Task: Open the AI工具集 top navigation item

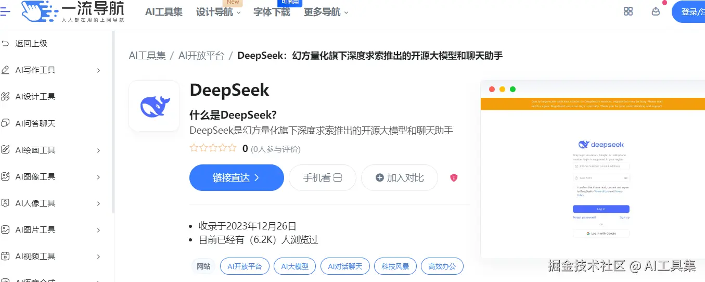Action: 164,12
